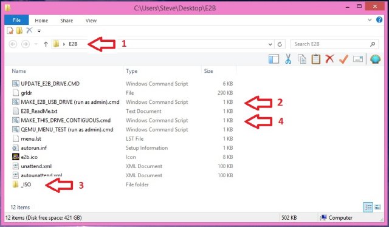Select the unattend.xml file
The width and height of the screenshot is (389, 227).
point(36,166)
